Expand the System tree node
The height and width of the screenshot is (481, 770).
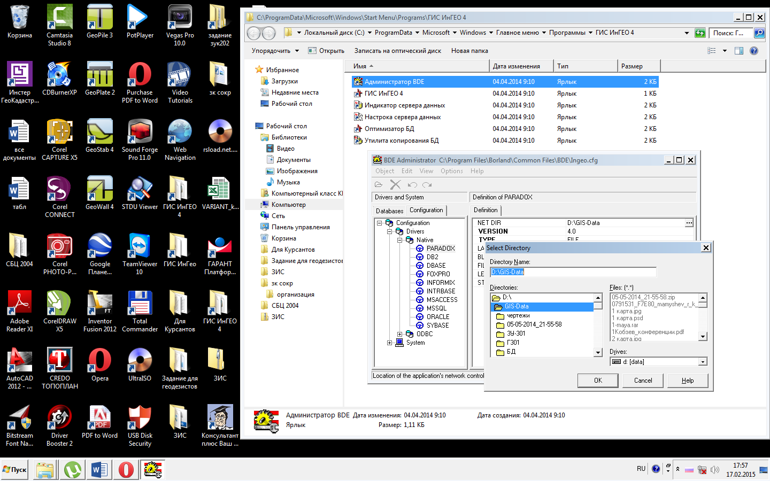389,343
